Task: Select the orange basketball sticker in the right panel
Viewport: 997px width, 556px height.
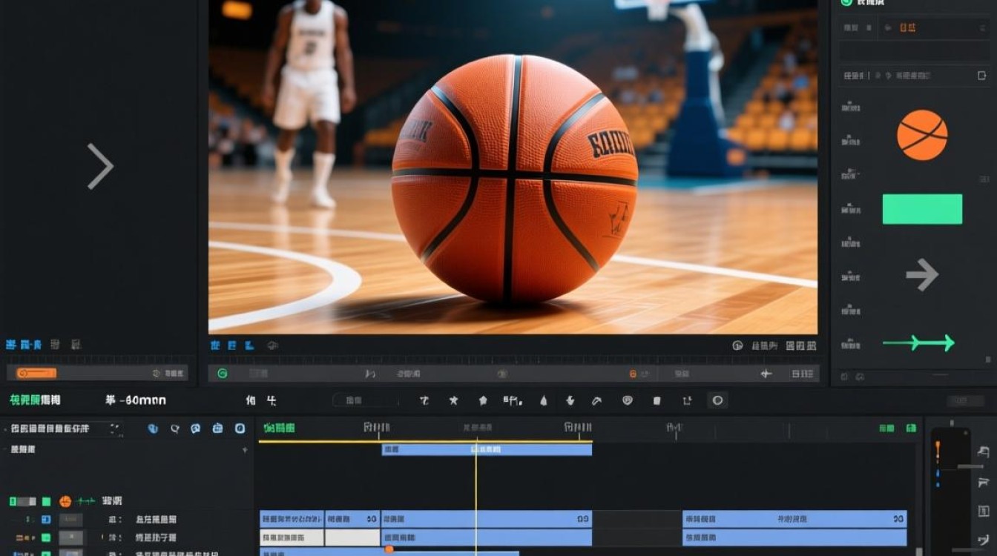Action: 922,135
